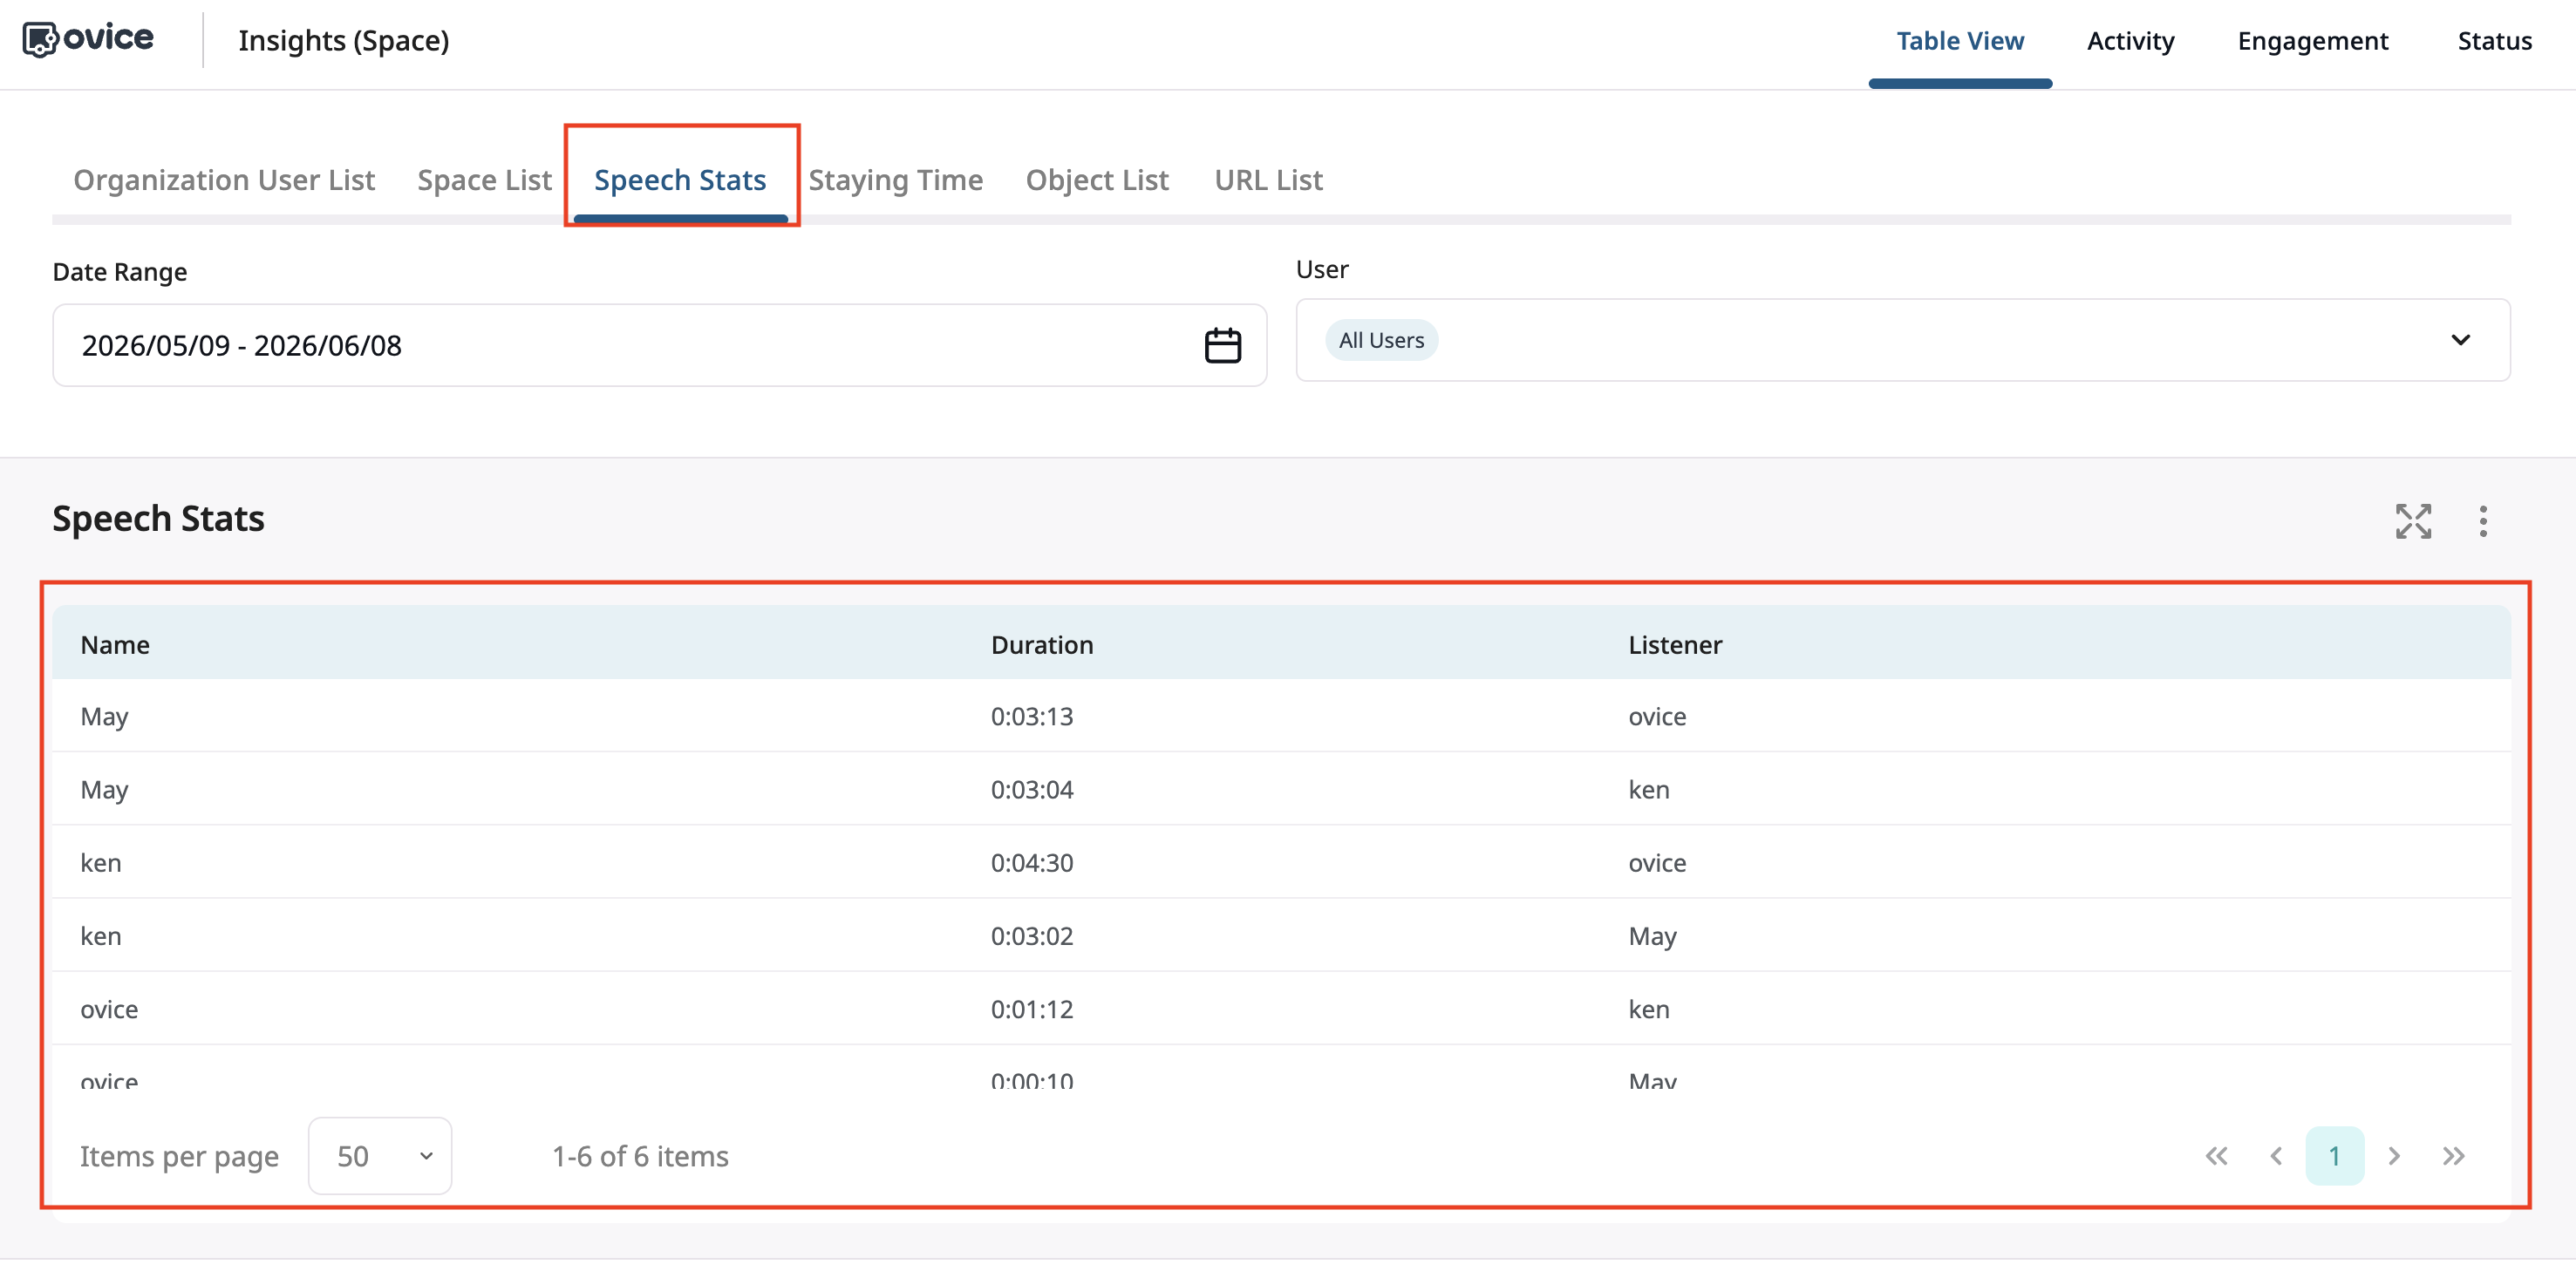Viewport: 2576px width, 1278px height.
Task: Select the All Users chip
Action: (x=1381, y=340)
